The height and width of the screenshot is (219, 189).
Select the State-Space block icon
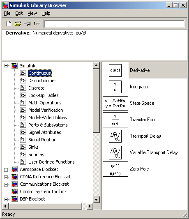coord(115,104)
